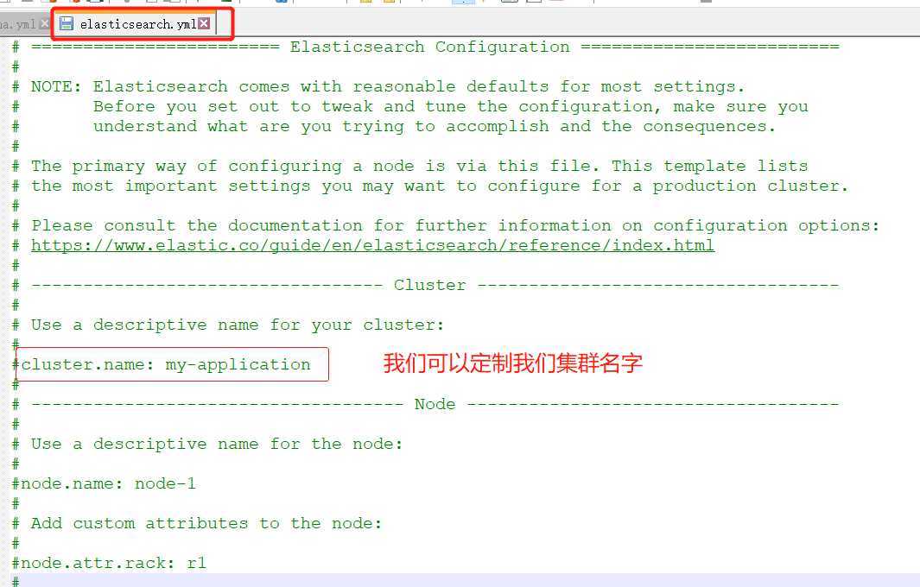Image resolution: width=920 pixels, height=587 pixels.
Task: Place cursor on 'cluster.name: my-application' line
Action: [162, 365]
